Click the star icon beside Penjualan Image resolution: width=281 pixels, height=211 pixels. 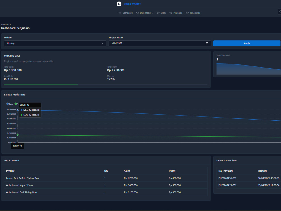click(x=171, y=13)
